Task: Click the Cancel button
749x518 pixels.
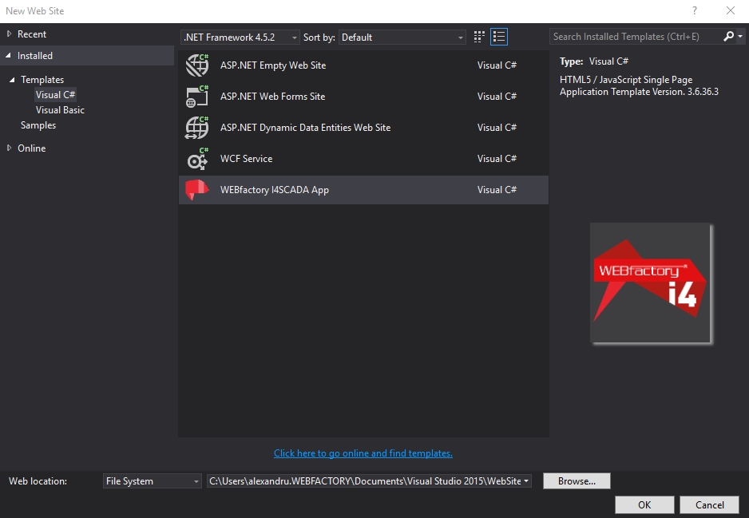Action: (709, 504)
